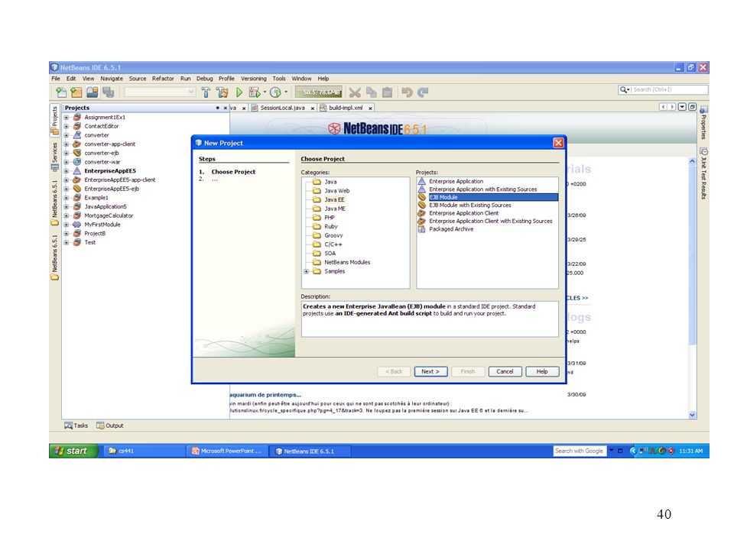Expand the converter-ejb project node
The height and width of the screenshot is (550, 734).
66,153
